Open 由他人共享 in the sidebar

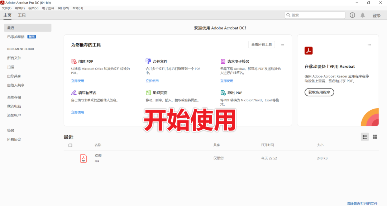click(x=16, y=85)
